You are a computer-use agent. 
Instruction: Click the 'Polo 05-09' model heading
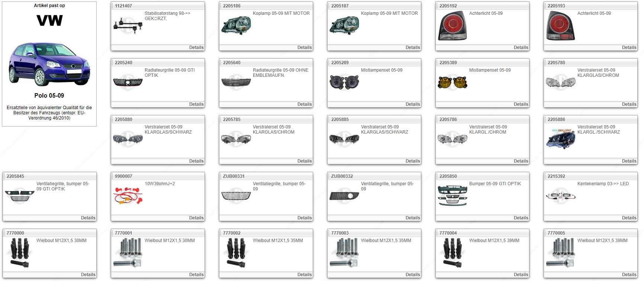[x=49, y=95]
